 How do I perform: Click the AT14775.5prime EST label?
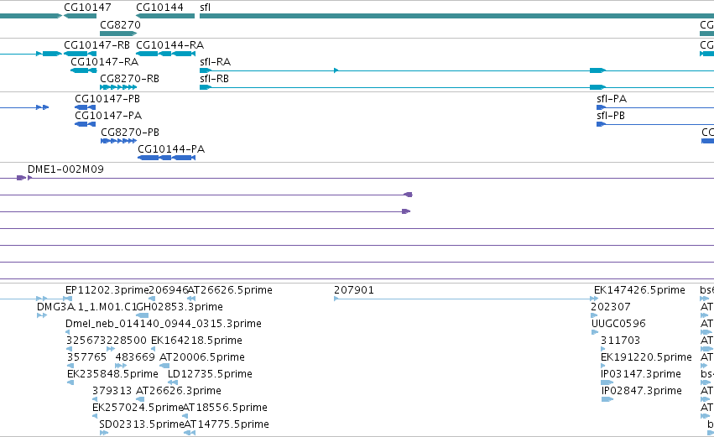[227, 424]
